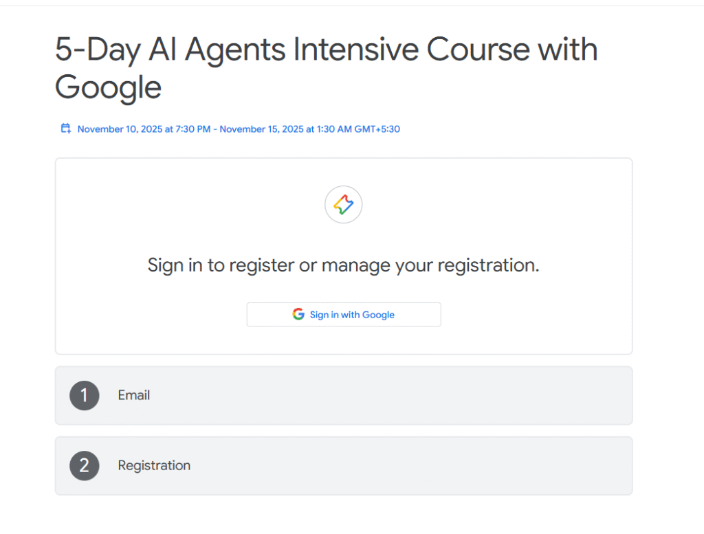Click the word "Google" in the heading

click(108, 88)
